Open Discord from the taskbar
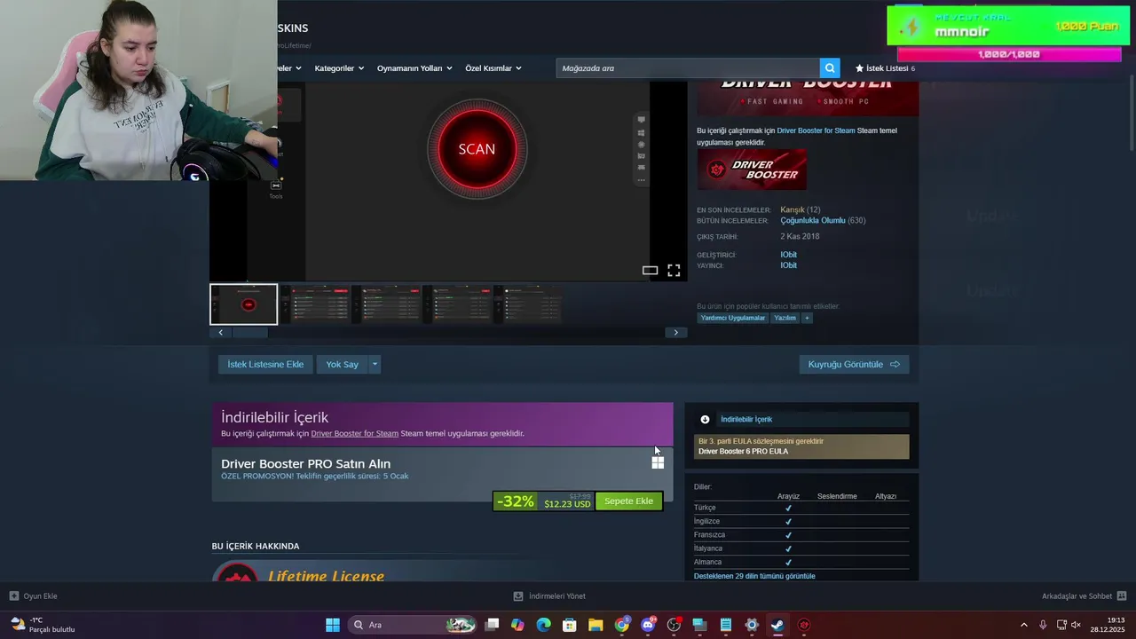1136x639 pixels. coord(648,625)
